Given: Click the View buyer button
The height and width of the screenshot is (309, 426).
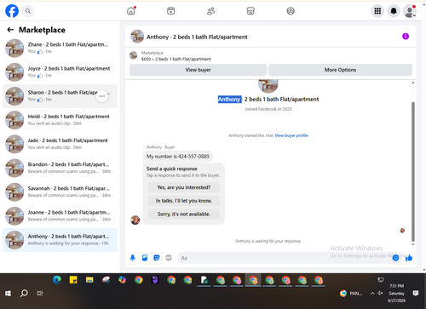Looking at the screenshot, I should pyautogui.click(x=198, y=70).
